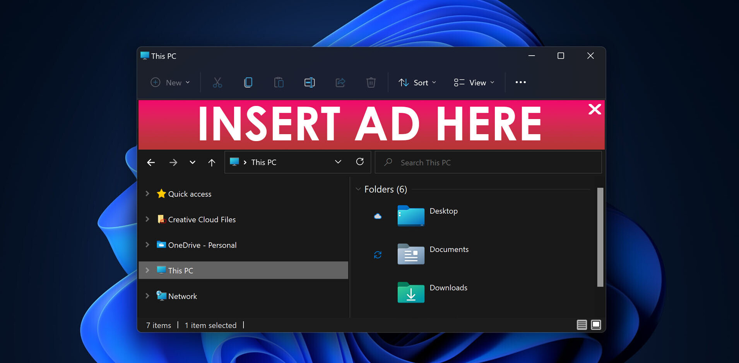Click the New button
Viewport: 739px width, 363px height.
point(170,83)
